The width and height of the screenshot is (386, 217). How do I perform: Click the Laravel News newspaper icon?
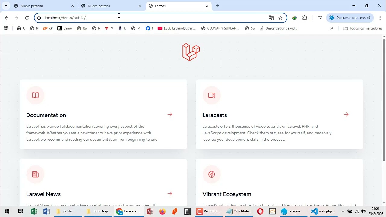35,174
